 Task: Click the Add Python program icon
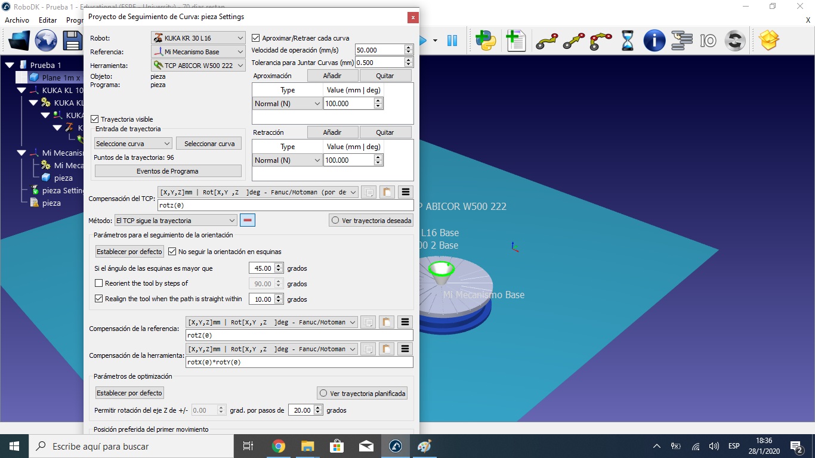point(486,41)
